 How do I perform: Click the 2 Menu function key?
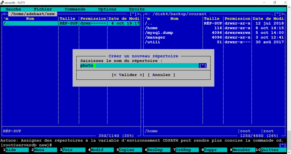[x=44, y=150]
